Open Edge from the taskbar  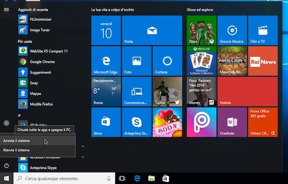click(x=137, y=178)
